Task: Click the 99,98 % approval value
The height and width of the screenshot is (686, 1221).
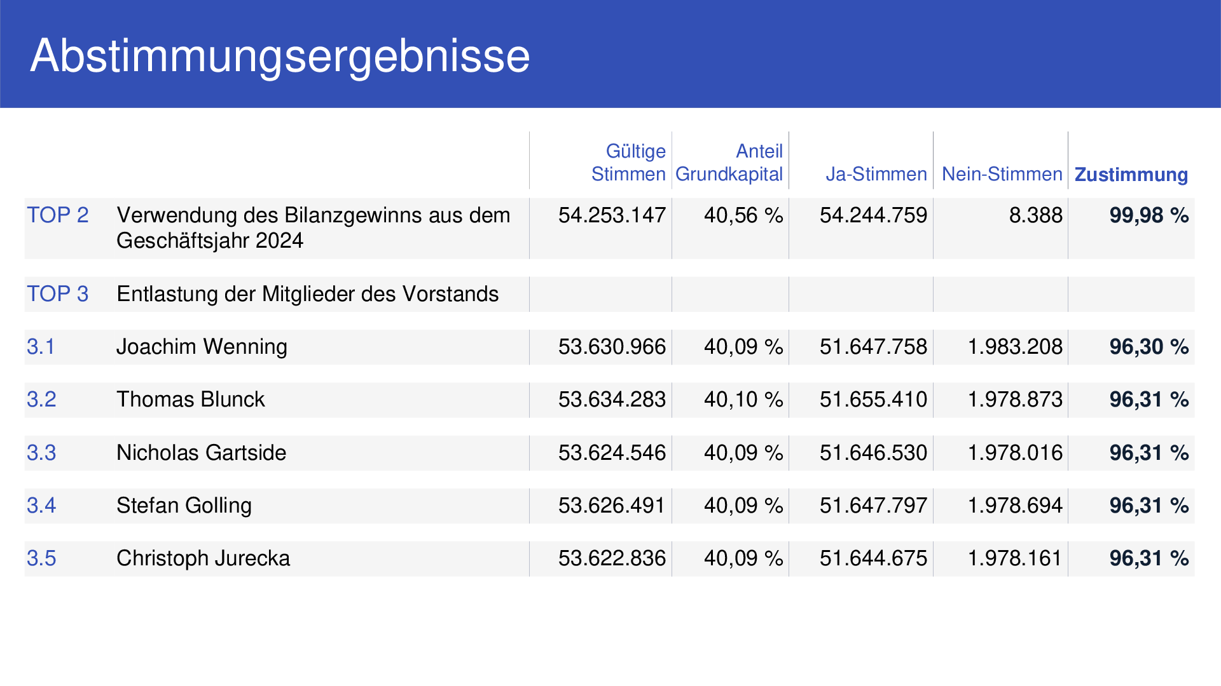Action: click(1149, 215)
